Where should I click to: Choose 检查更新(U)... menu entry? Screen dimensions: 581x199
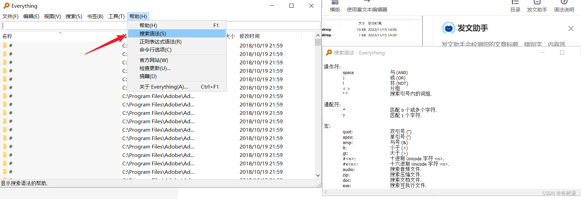pos(177,68)
